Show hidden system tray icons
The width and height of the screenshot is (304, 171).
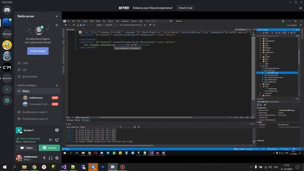[x=251, y=167]
